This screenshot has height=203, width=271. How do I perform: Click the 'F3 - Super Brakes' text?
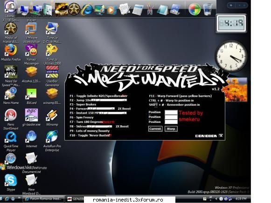[x=83, y=104]
